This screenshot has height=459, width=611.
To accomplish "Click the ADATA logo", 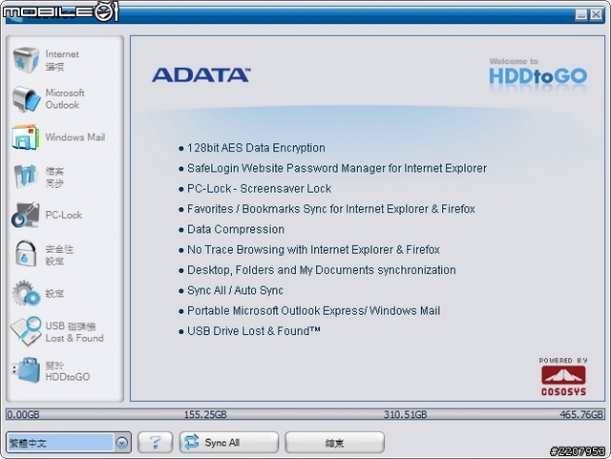I will click(x=201, y=74).
